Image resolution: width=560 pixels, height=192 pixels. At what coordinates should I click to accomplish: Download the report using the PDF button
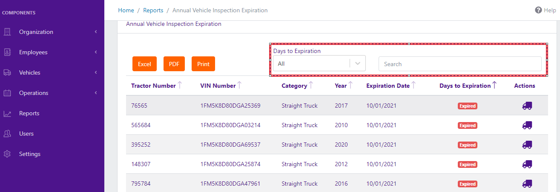click(x=174, y=64)
